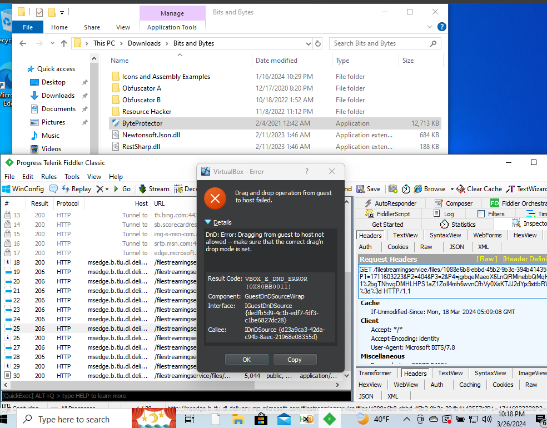Open the address bar history dropdown
This screenshot has height=428, width=547.
pos(308,43)
